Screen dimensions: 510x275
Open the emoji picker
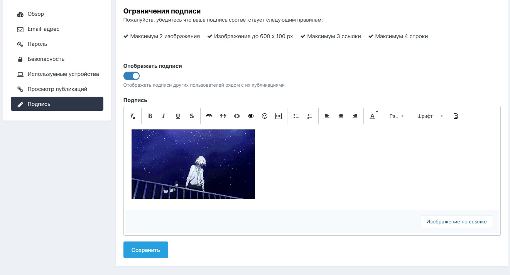[x=265, y=116]
